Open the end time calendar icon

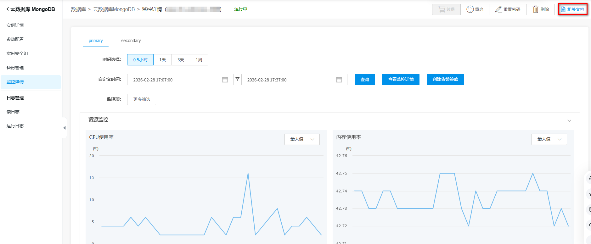339,80
